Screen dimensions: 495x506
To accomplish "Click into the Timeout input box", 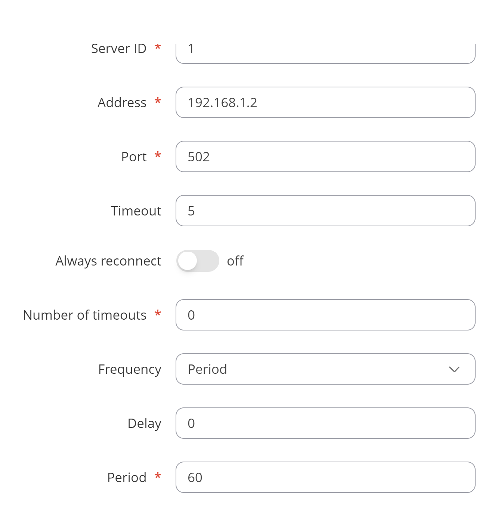I will point(325,211).
